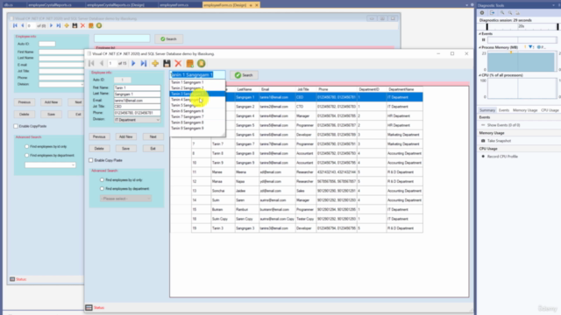Viewport: 561px width, 315px height.
Task: Click the status bar icon in running form
Action: pos(89,307)
